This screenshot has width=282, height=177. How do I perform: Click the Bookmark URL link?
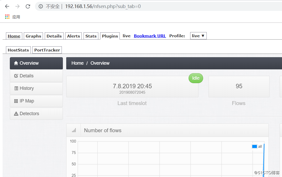(150, 36)
